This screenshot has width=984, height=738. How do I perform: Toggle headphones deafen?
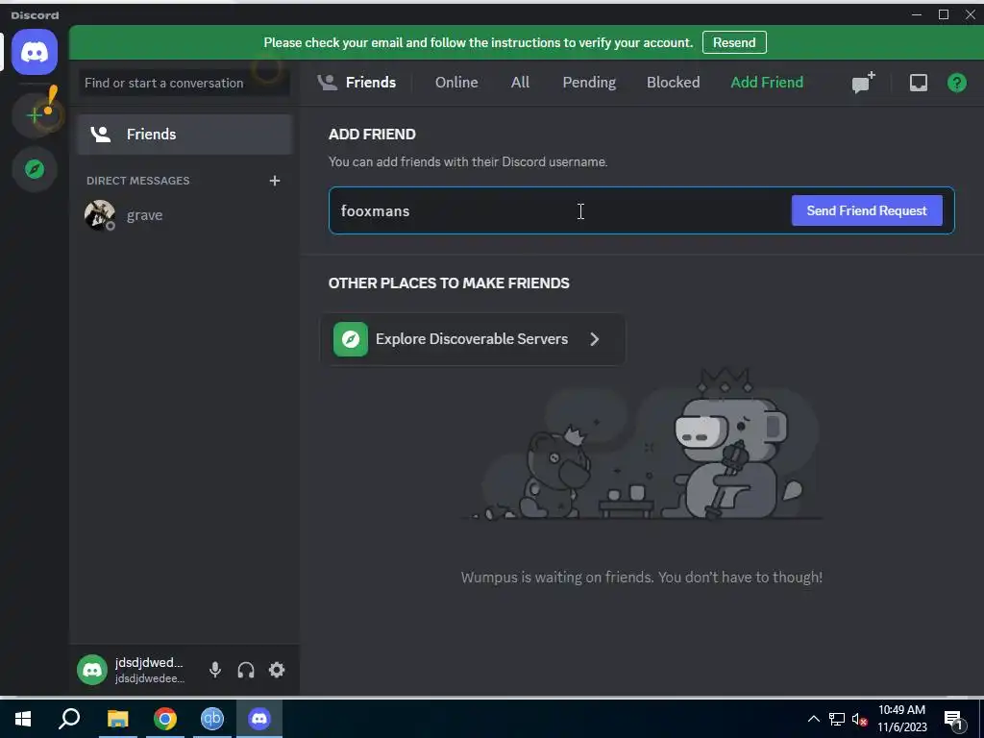[246, 670]
